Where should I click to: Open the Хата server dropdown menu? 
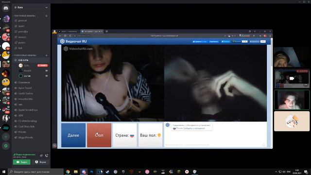pos(47,8)
